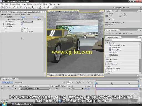The image size is (142, 106).
Task: Click the layer Stretch percentage value
Action: click(x=87, y=89)
